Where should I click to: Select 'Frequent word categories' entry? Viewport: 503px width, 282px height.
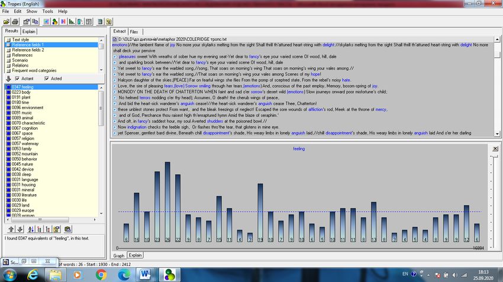pyautogui.click(x=34, y=70)
